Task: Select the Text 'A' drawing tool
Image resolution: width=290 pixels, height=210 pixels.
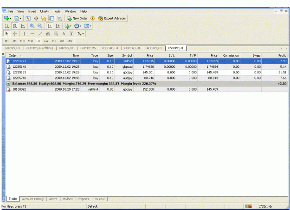Action: pos(64,33)
